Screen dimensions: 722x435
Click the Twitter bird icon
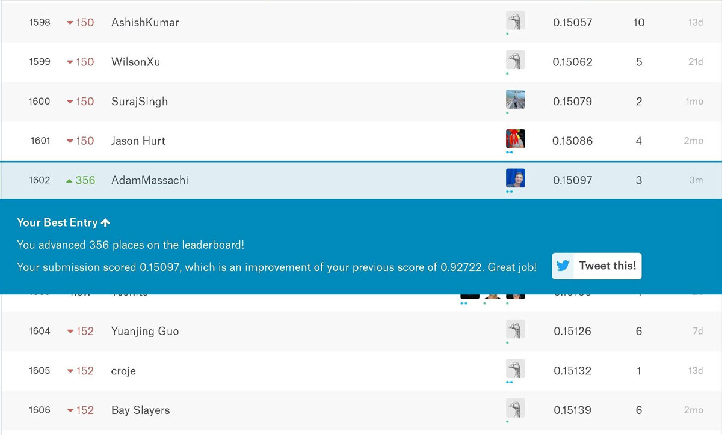(x=563, y=266)
